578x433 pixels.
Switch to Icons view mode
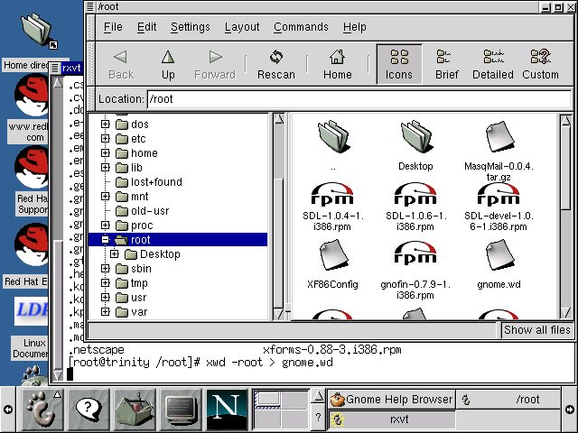pyautogui.click(x=399, y=64)
